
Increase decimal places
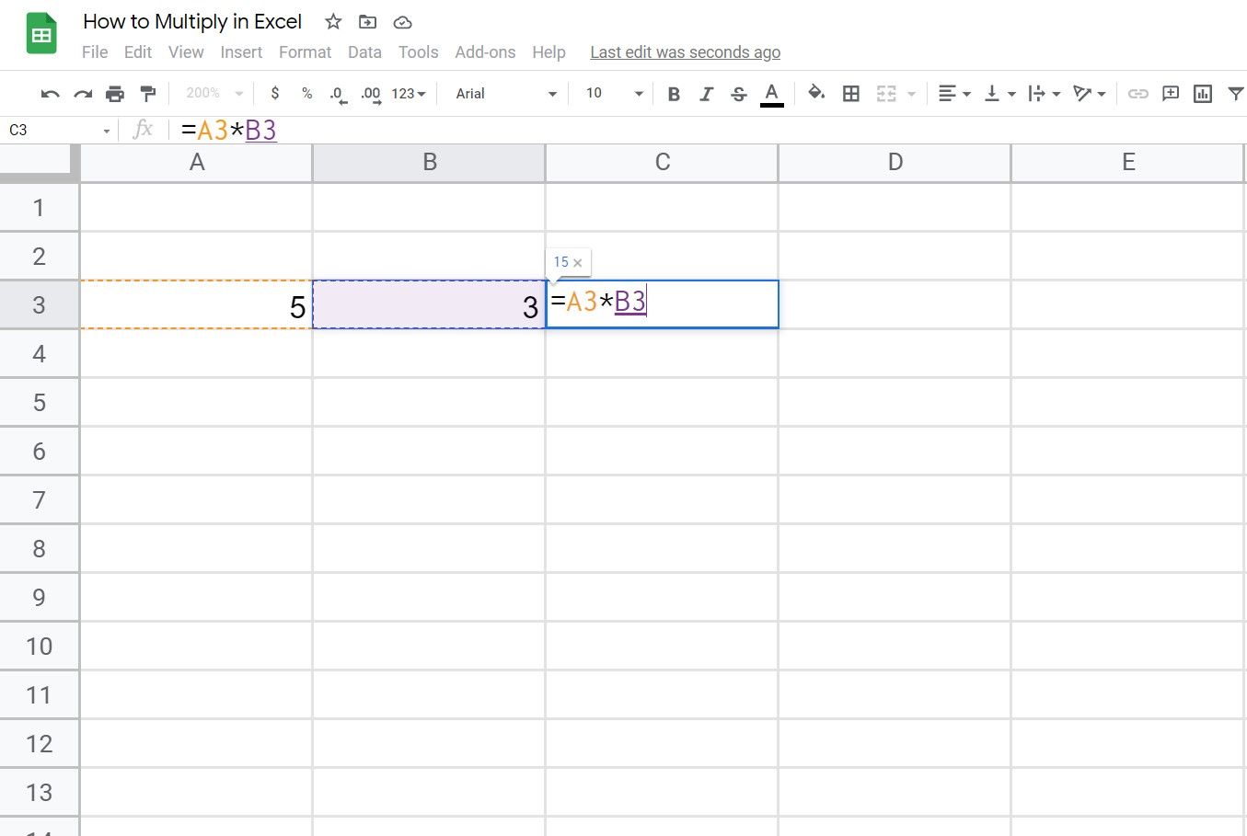(369, 93)
